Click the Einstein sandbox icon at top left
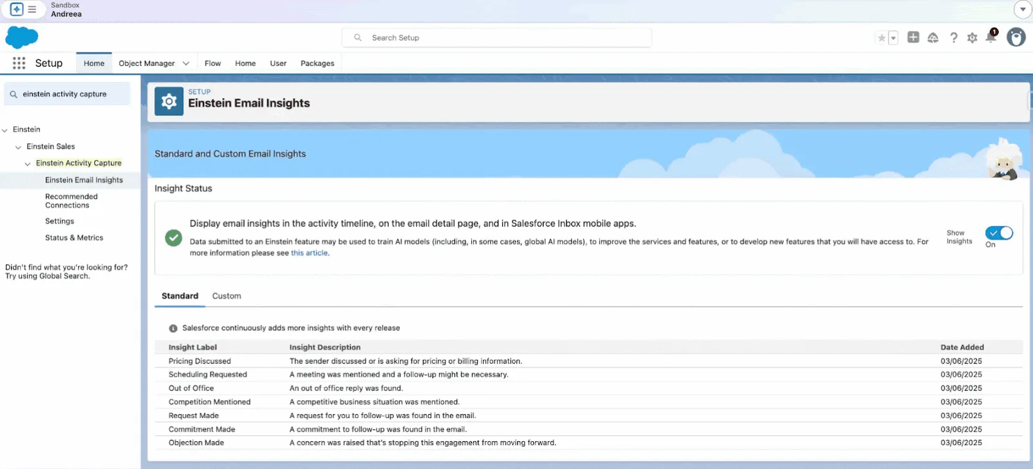Screen dimensions: 1033x469 pyautogui.click(x=17, y=9)
